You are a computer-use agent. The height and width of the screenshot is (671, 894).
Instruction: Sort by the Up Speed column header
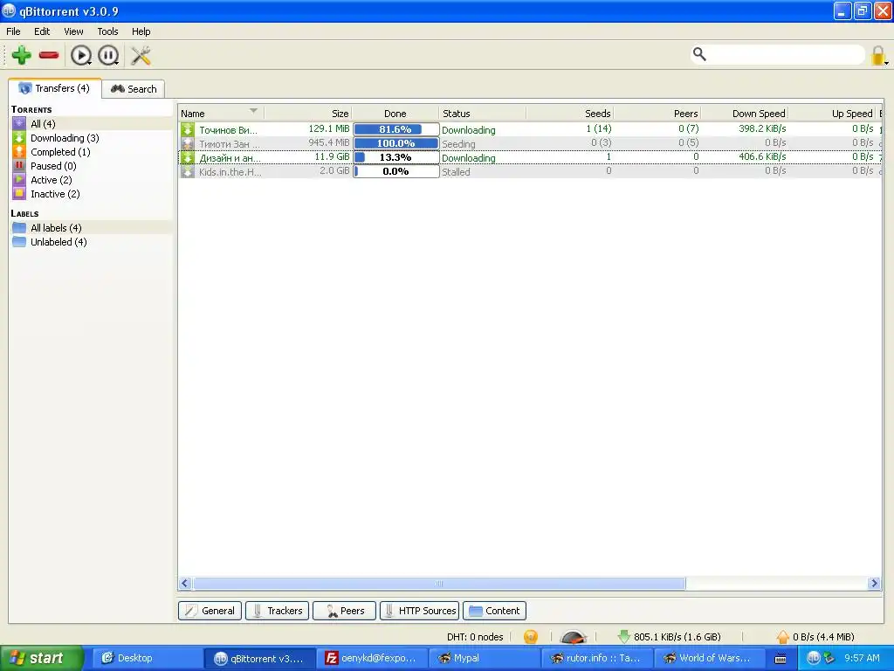(832, 114)
